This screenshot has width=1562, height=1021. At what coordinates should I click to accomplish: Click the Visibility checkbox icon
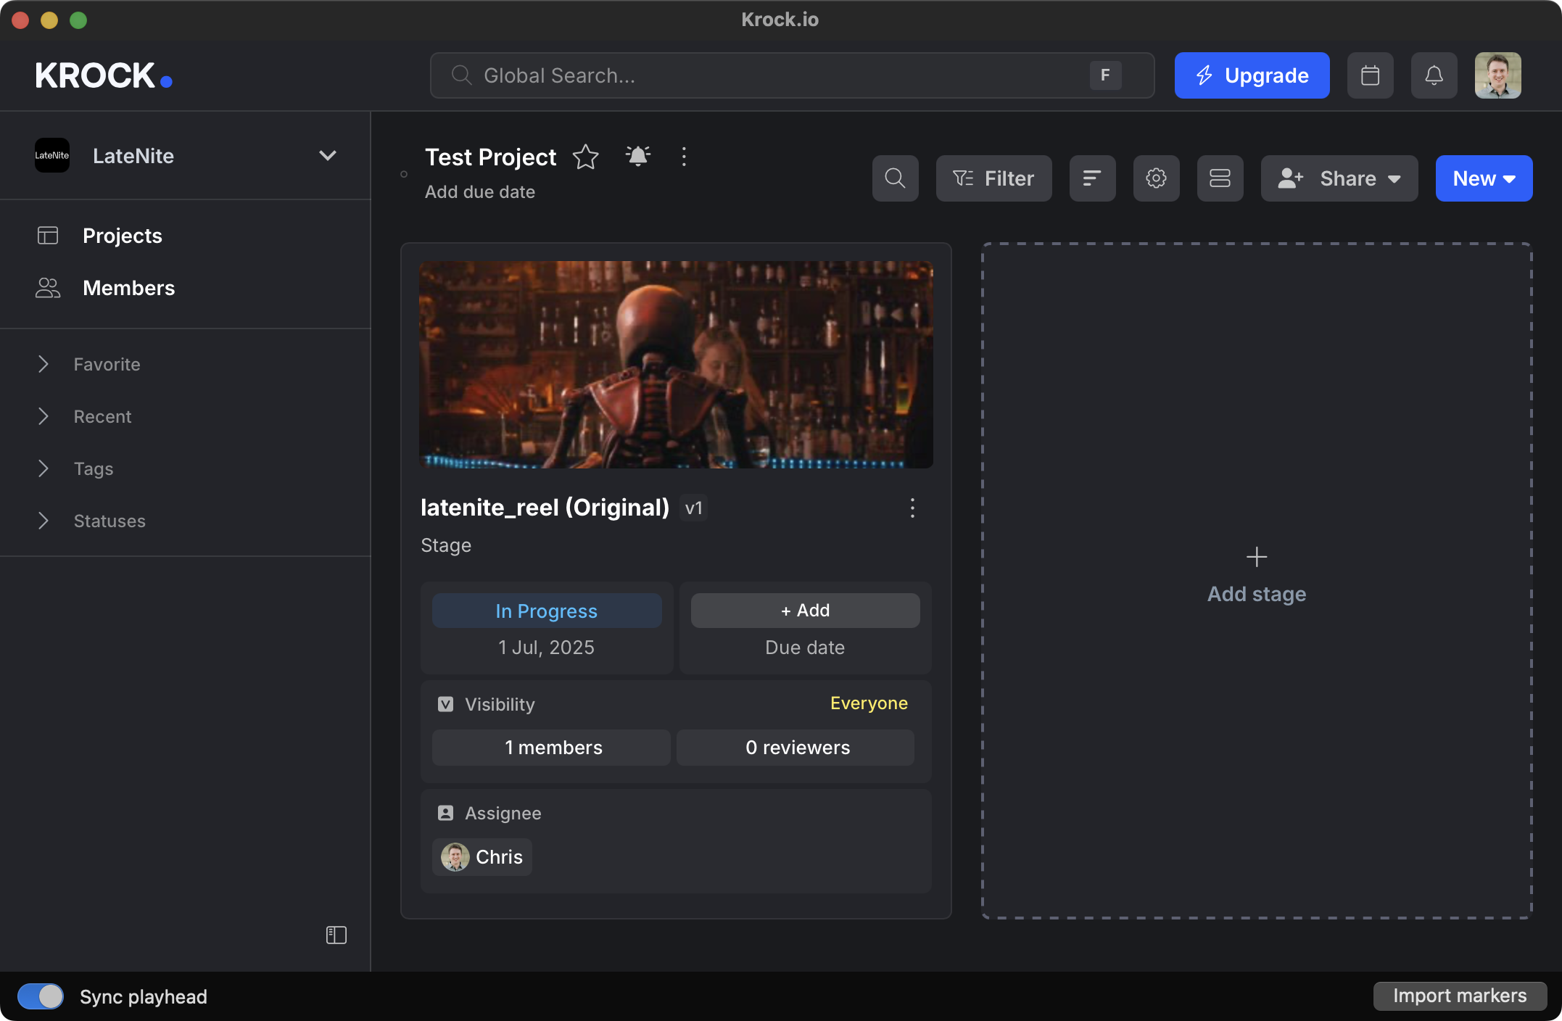[x=445, y=704]
